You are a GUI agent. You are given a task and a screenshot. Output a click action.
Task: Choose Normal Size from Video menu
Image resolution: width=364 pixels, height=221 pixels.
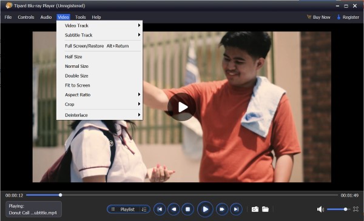tap(99, 66)
